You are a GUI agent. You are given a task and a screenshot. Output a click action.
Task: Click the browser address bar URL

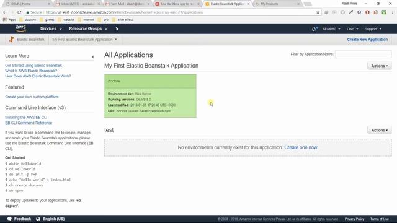tap(124, 12)
